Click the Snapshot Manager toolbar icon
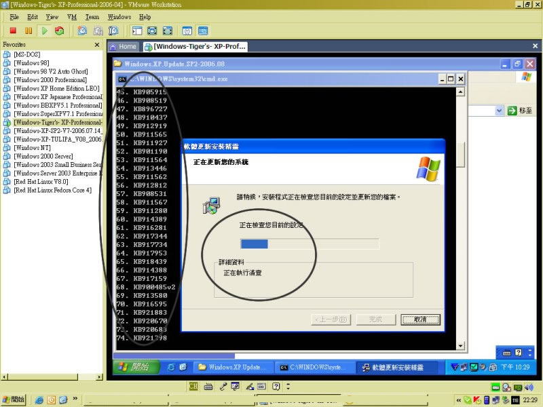Viewport: 543px width, 407px height. pos(113,31)
